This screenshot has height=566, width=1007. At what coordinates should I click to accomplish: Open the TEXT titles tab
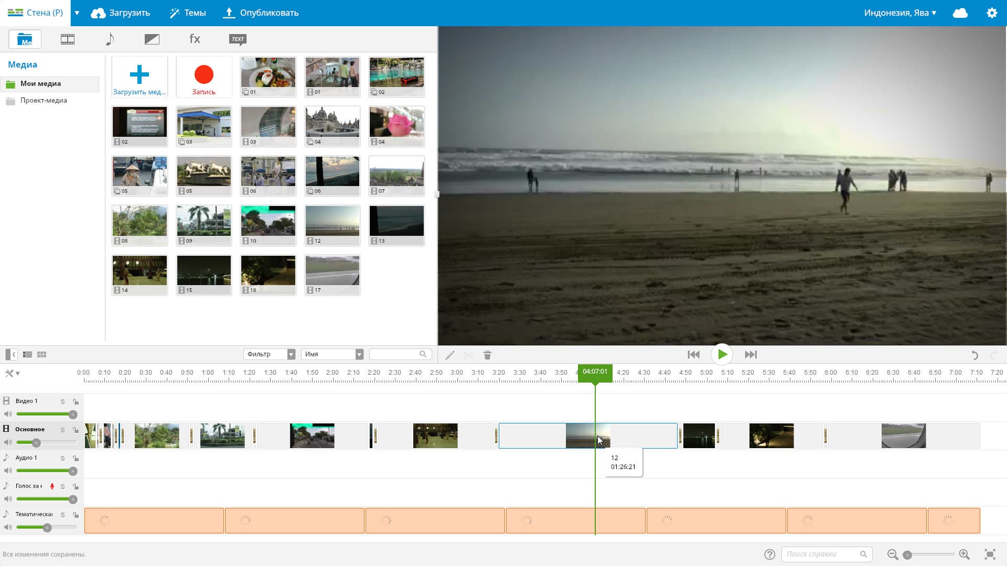[238, 39]
